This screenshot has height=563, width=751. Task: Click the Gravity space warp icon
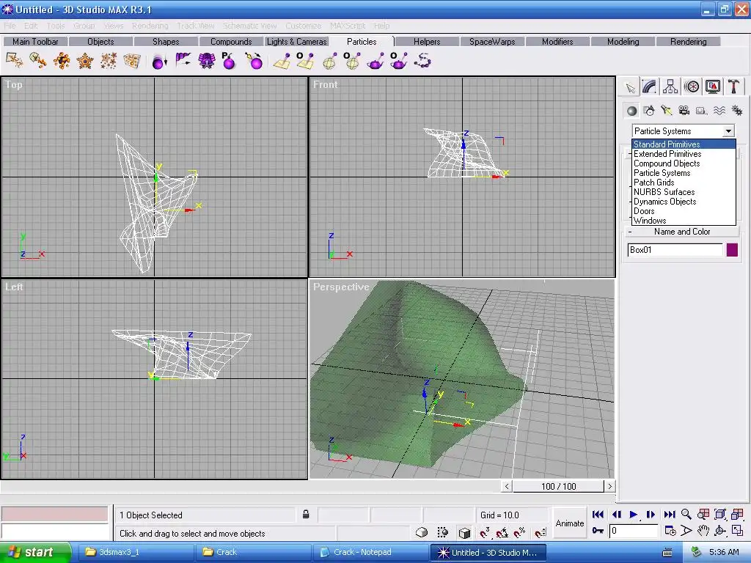[x=159, y=61]
